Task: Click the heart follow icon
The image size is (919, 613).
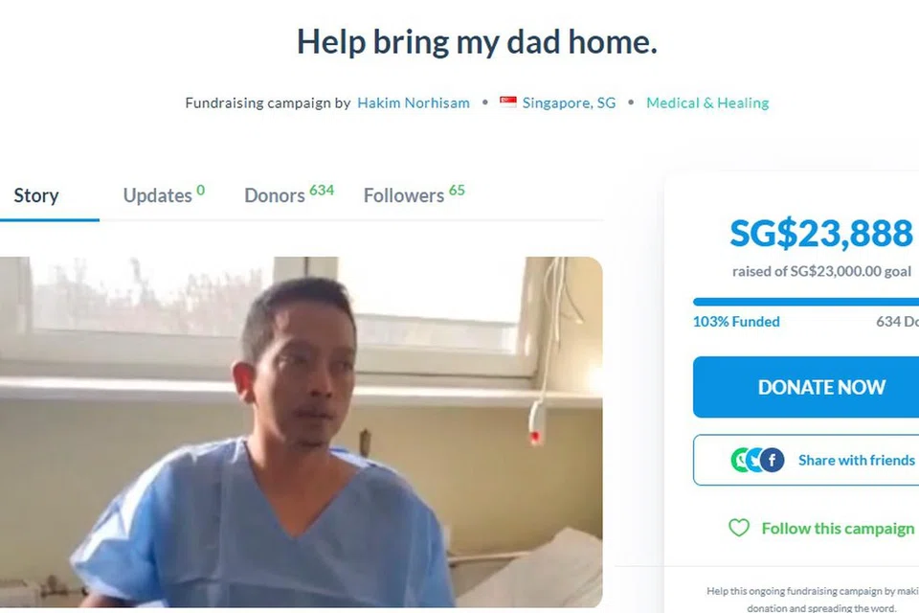Action: 738,528
